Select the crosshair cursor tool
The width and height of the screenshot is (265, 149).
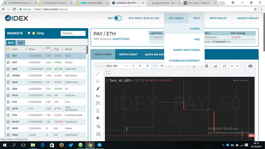tap(98, 67)
